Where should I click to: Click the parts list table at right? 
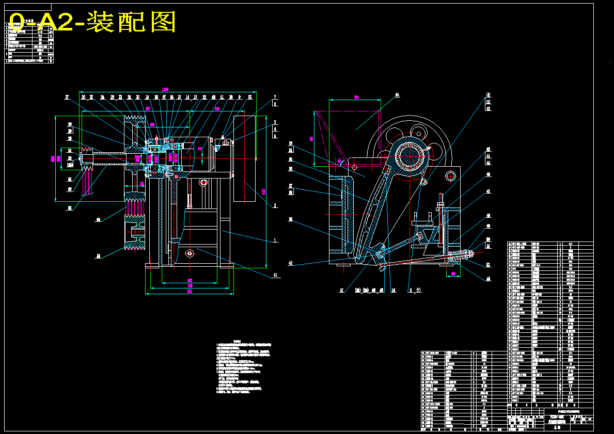(550, 324)
